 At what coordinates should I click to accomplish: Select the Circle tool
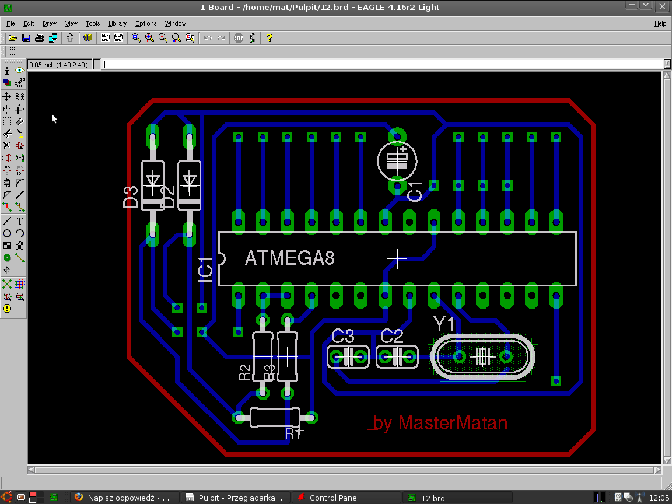click(7, 233)
